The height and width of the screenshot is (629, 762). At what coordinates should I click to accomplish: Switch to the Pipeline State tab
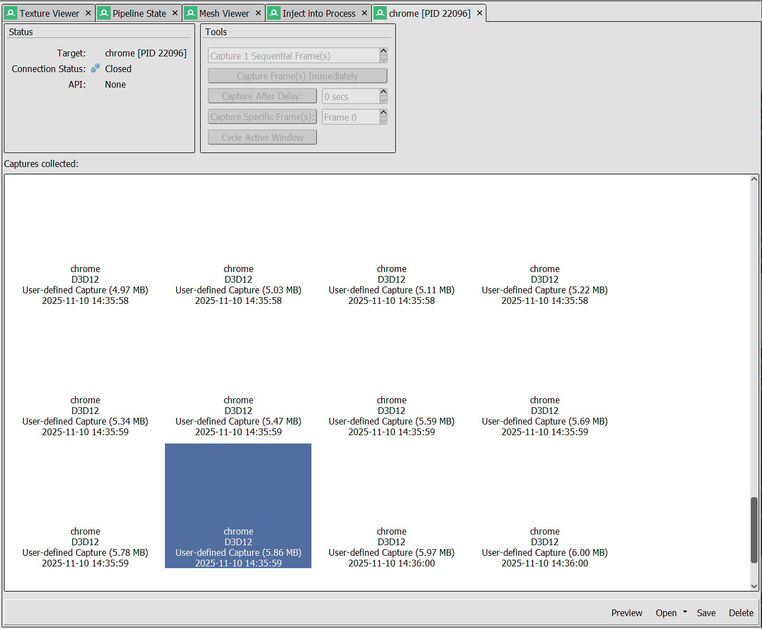139,12
